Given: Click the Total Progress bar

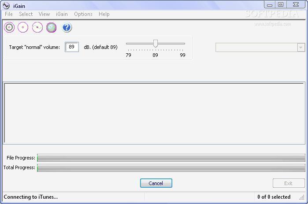Looking at the screenshot, I should (x=171, y=168).
